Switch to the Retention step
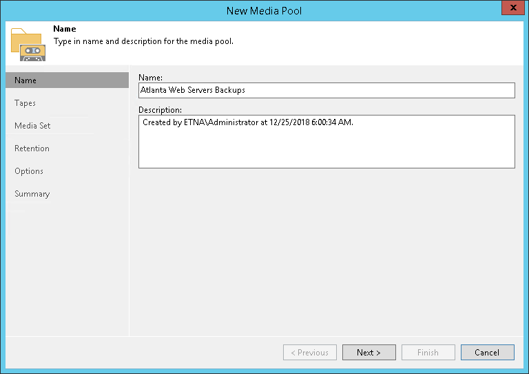This screenshot has height=374, width=529. (x=32, y=148)
